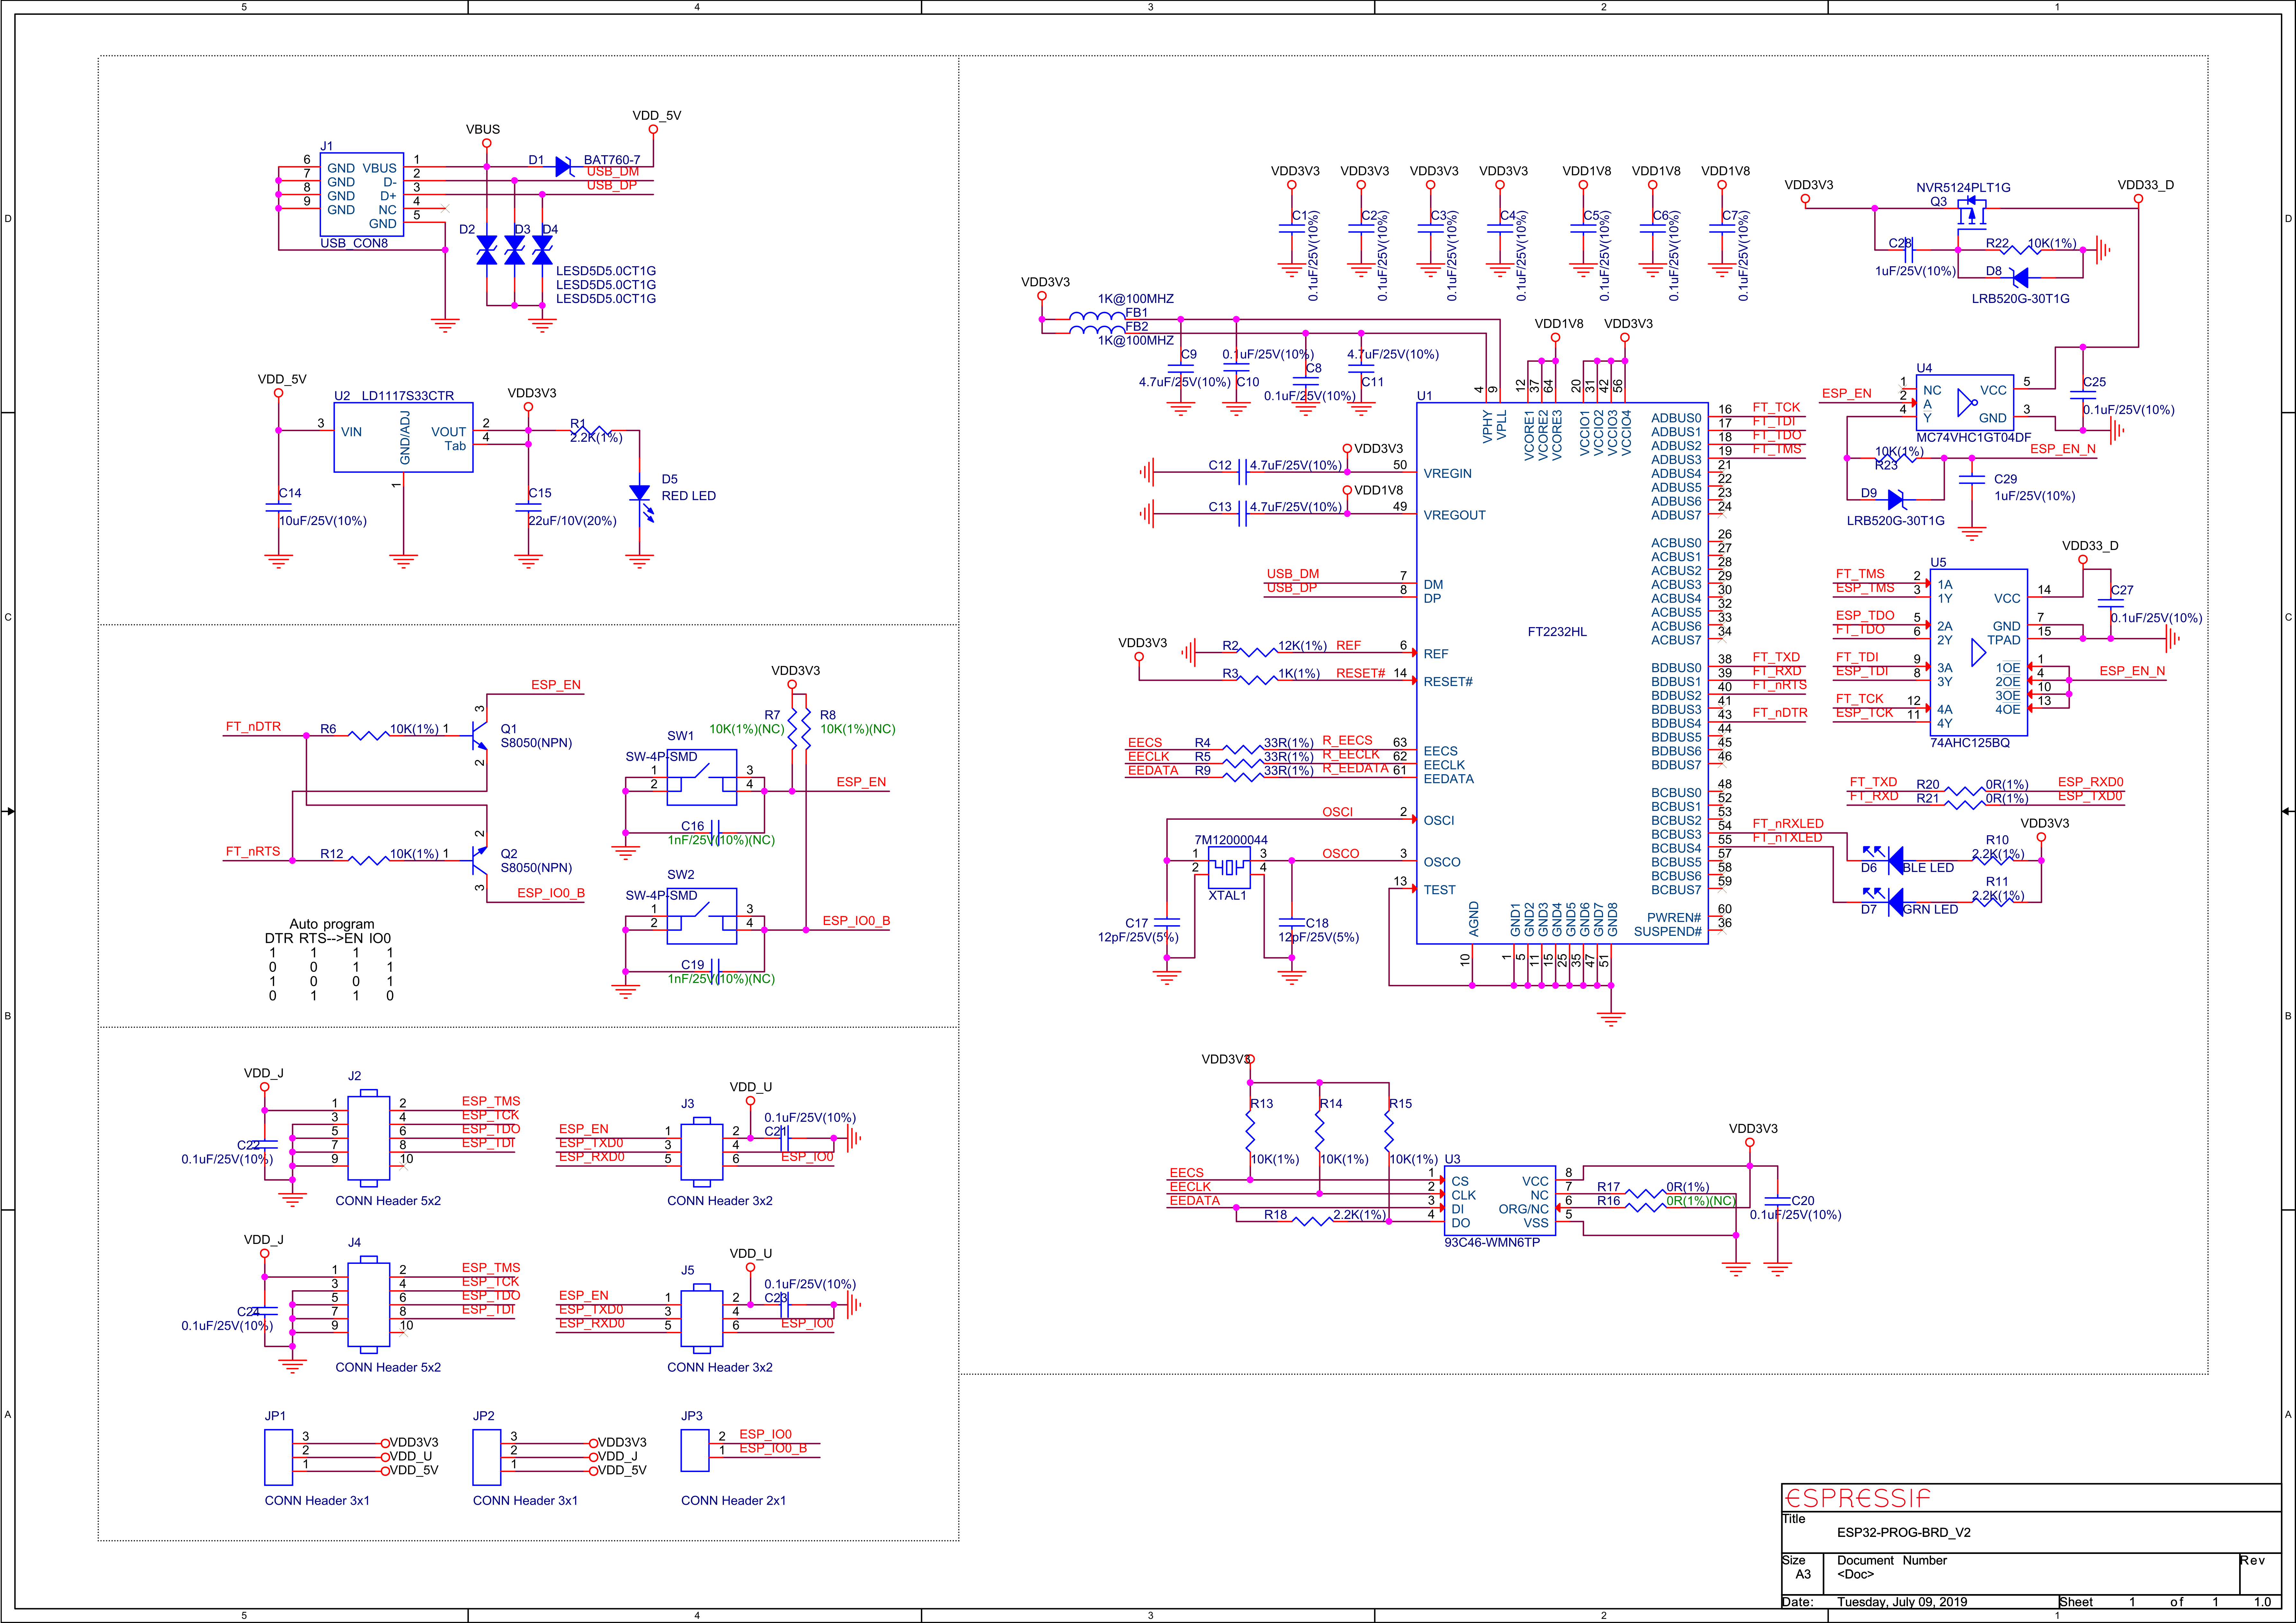Select the SW2 push-button switch symbol
Image resolution: width=2296 pixels, height=1623 pixels.
click(x=702, y=916)
